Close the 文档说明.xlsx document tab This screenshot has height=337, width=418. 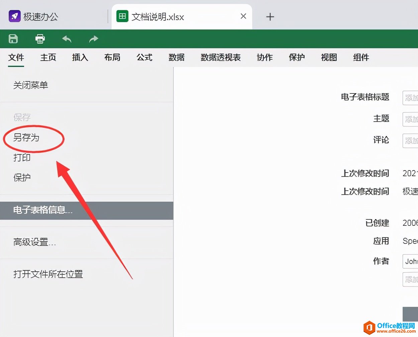pos(243,16)
